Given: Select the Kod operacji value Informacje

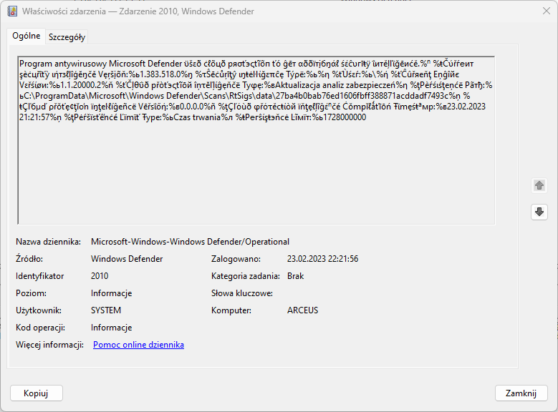Looking at the screenshot, I should click(x=112, y=328).
